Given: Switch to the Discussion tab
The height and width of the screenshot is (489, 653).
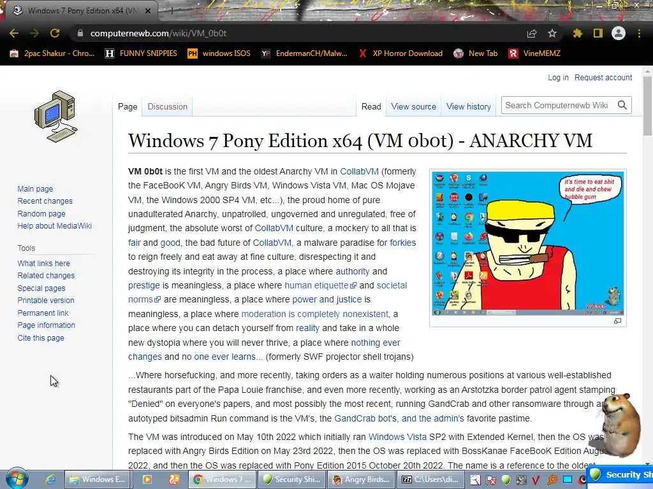Looking at the screenshot, I should 168,107.
